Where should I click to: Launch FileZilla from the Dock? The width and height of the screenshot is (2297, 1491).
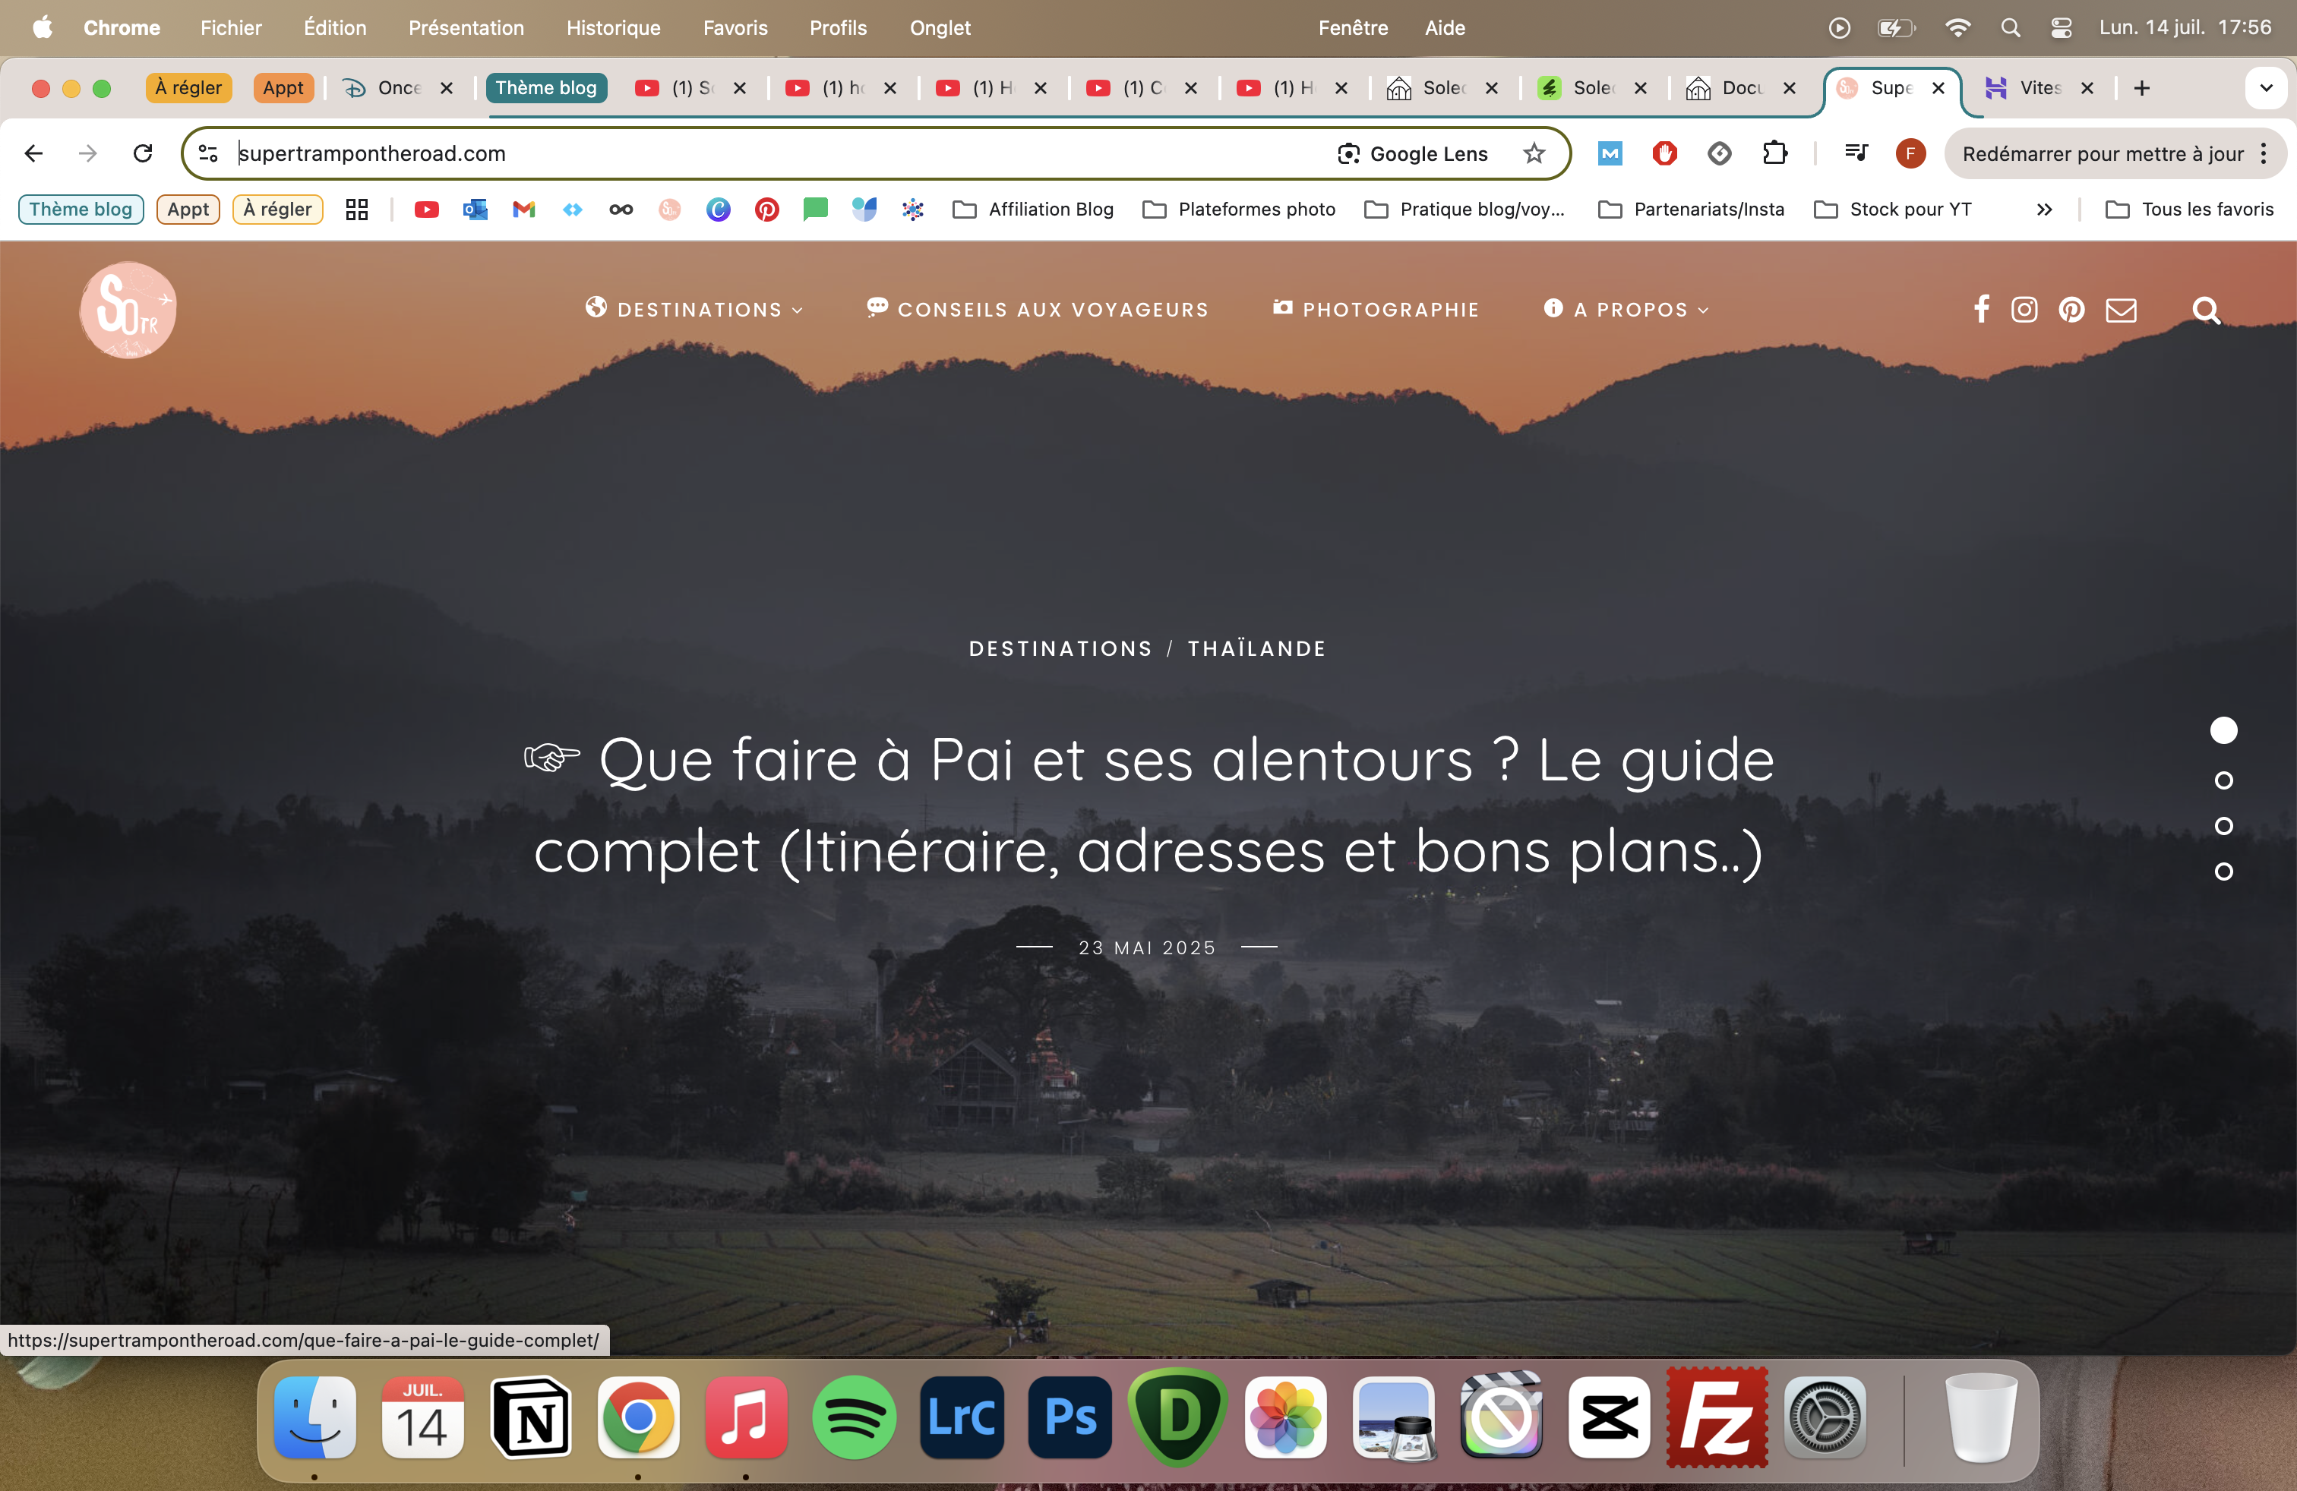click(x=1717, y=1417)
